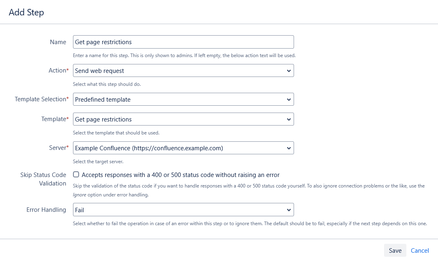Enable the Skip Status Code Validation checkbox
The height and width of the screenshot is (260, 438).
tap(76, 175)
